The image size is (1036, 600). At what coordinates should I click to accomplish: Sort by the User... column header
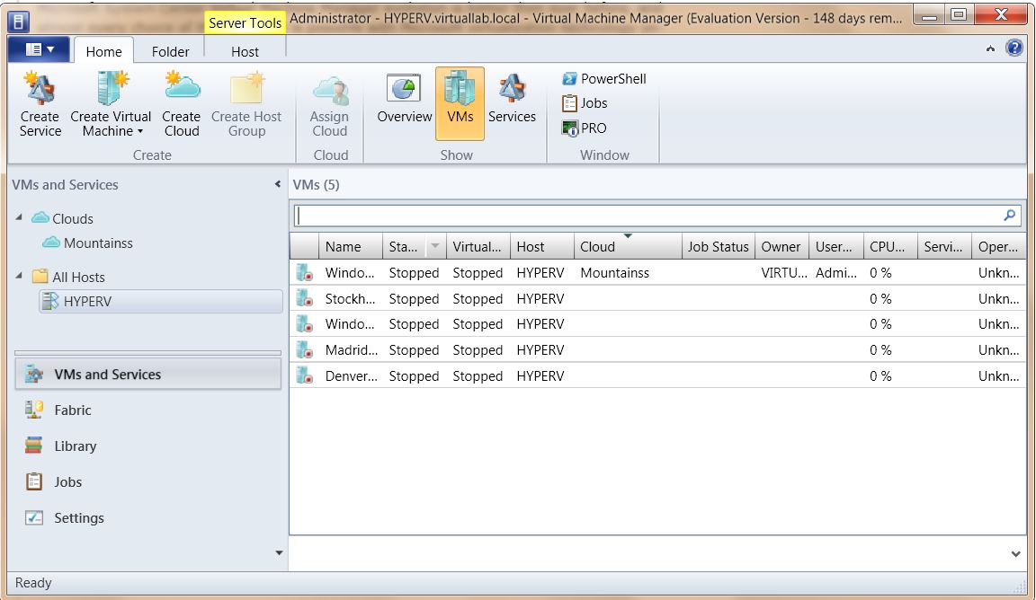[836, 246]
